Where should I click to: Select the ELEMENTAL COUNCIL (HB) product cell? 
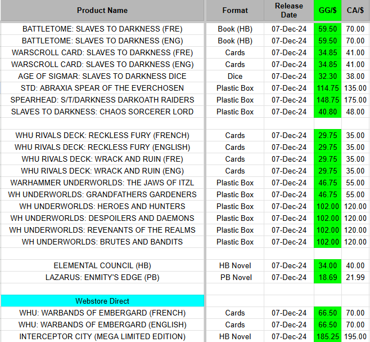tap(102, 265)
